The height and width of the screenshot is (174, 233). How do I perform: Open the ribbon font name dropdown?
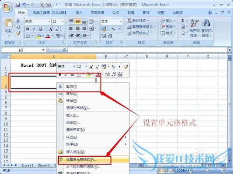(49, 21)
